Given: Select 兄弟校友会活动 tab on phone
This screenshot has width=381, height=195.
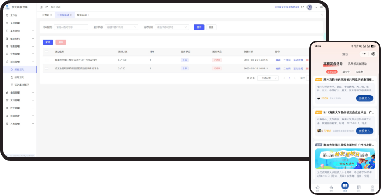Looking at the screenshot, I should [357, 64].
